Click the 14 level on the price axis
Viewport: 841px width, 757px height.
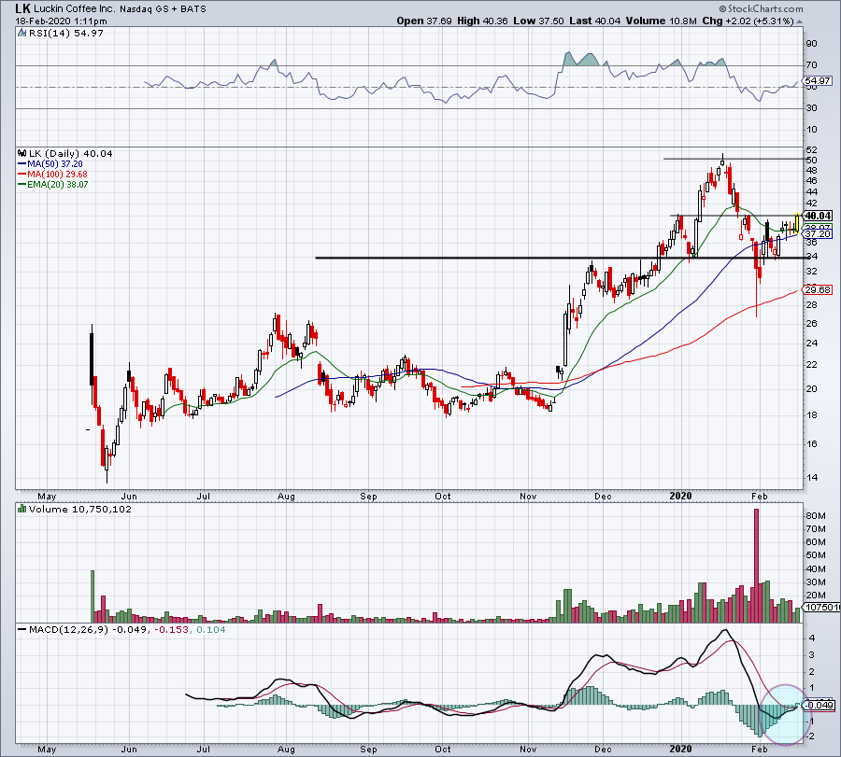click(x=812, y=478)
